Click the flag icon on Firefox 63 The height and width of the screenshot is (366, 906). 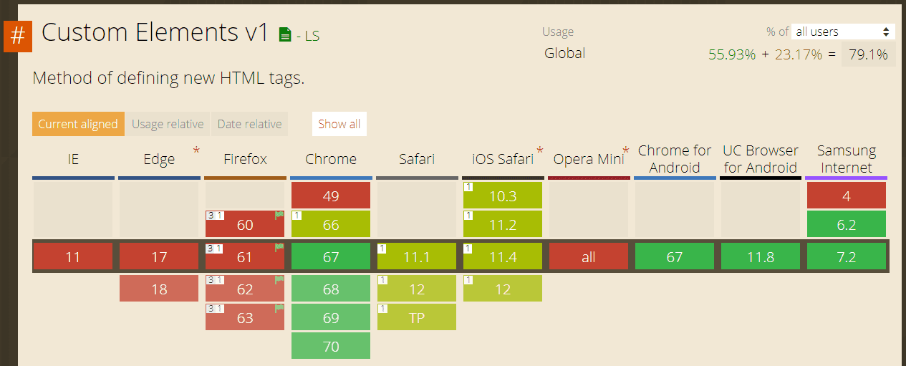point(279,309)
